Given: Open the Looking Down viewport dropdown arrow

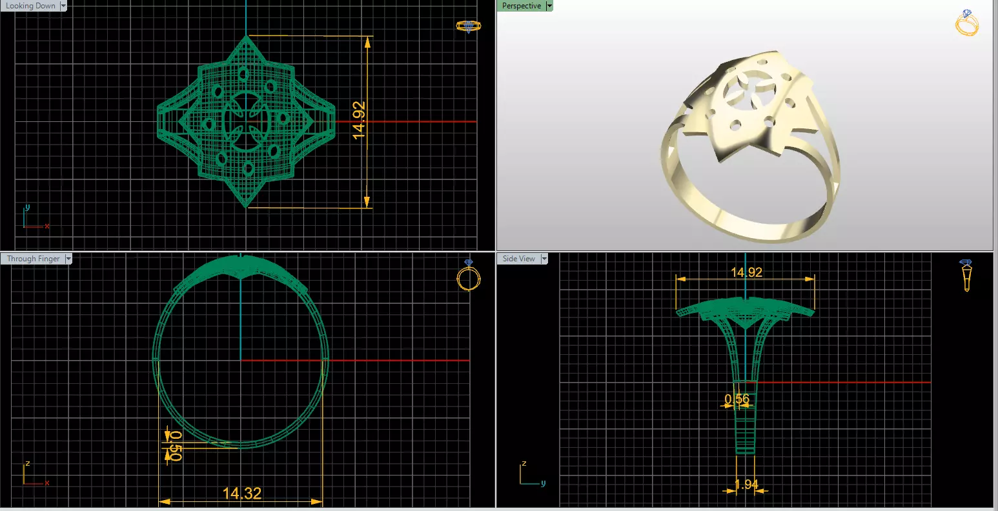Looking at the screenshot, I should pos(63,6).
